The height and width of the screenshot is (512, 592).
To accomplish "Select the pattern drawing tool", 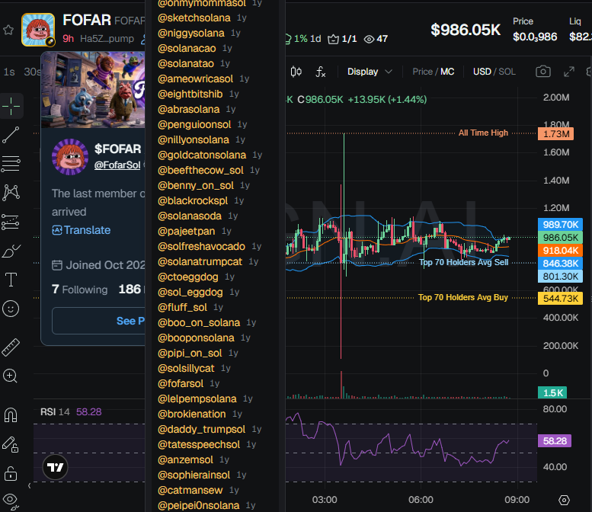I will (11, 193).
